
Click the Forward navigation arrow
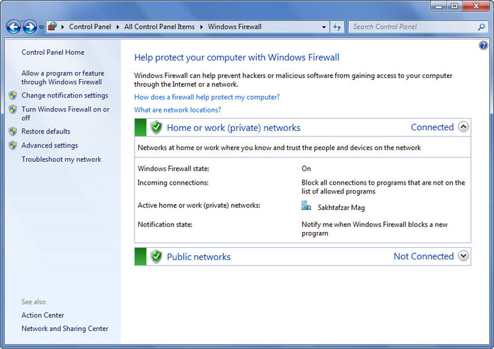point(30,27)
